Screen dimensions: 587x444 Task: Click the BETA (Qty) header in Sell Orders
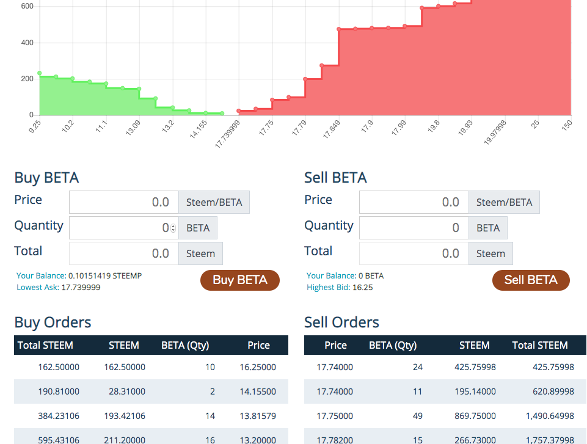click(x=393, y=345)
